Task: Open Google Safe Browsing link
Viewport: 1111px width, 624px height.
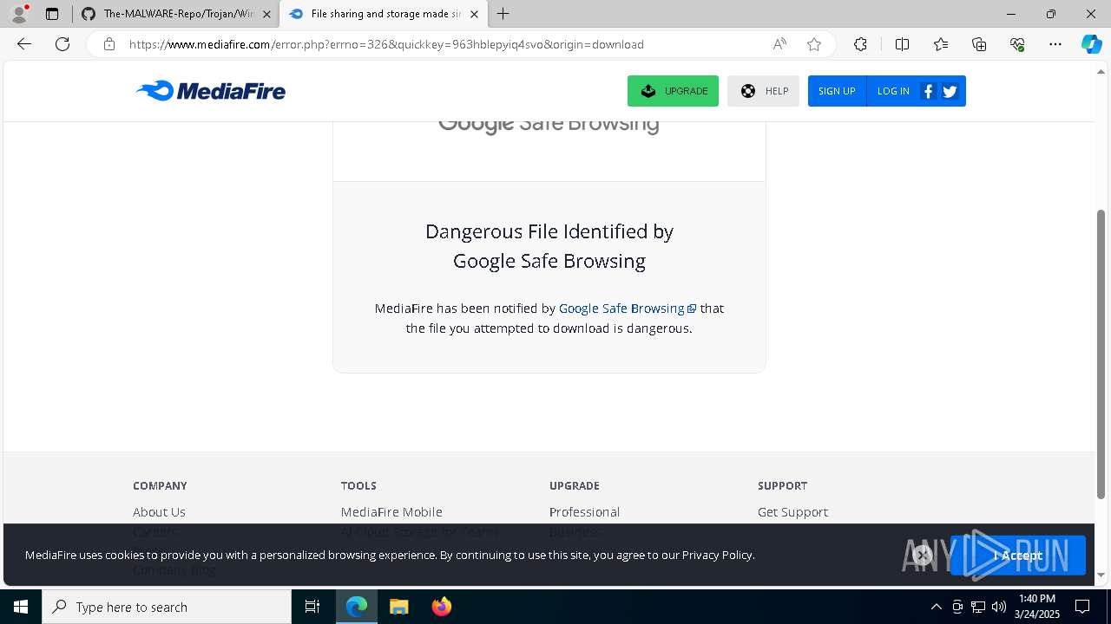Action: click(628, 309)
